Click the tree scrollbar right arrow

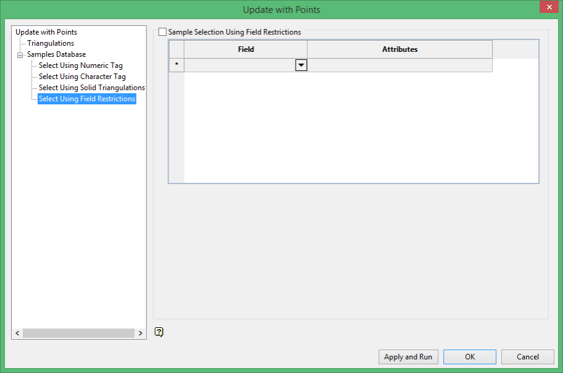click(x=140, y=333)
